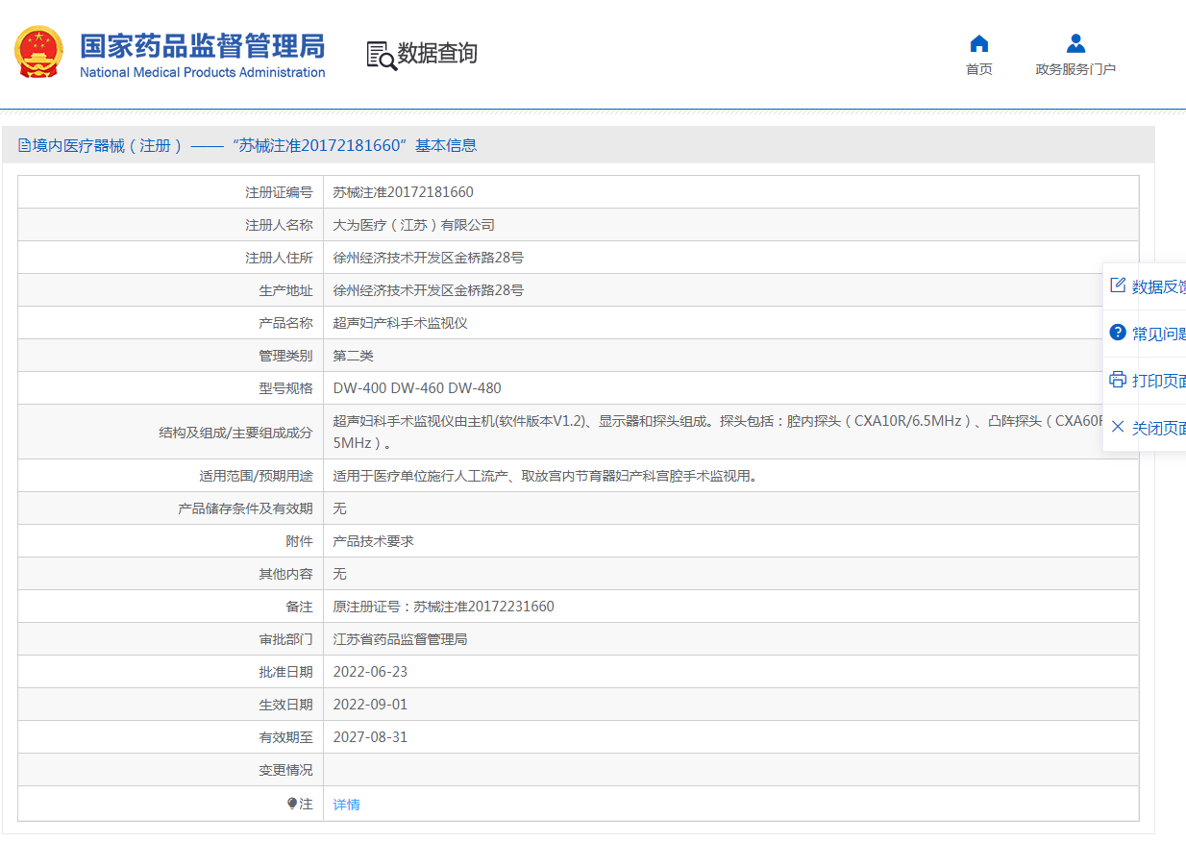Click the 数据反馈 edit icon
The image size is (1186, 843).
coord(1118,285)
